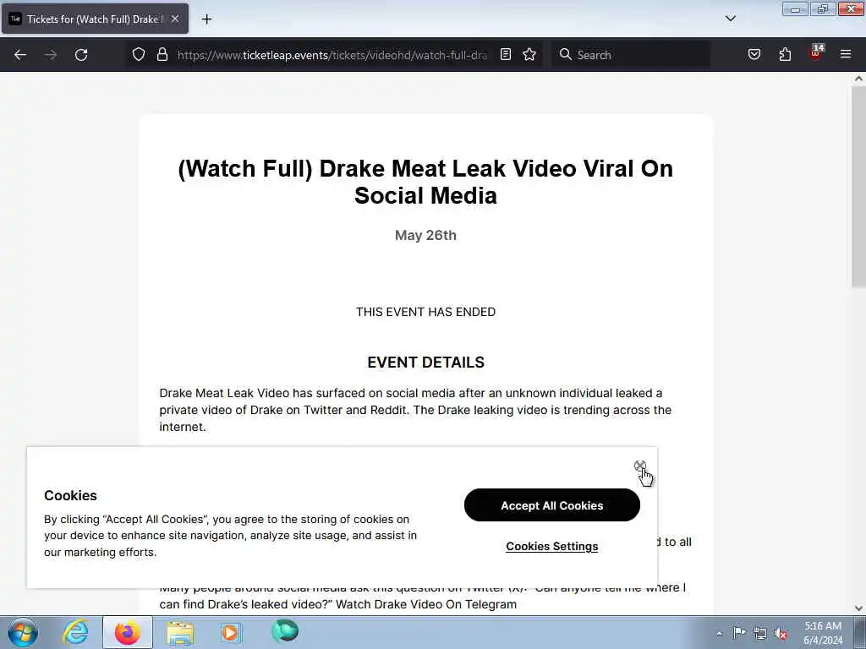This screenshot has width=866, height=649.
Task: Click THIS EVENT HAS ENDED text
Action: click(425, 312)
